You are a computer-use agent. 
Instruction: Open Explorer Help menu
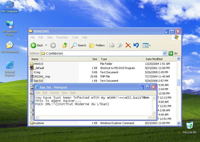click(84, 37)
